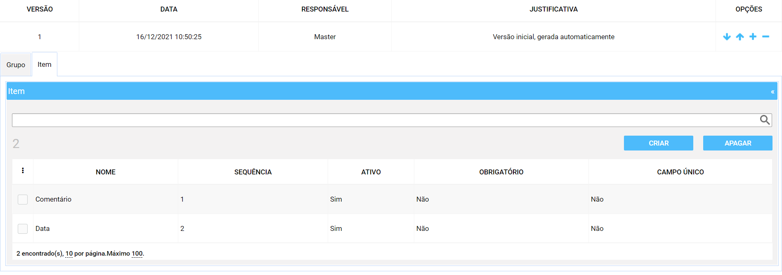Click the up arrow icon in Opções
Image resolution: width=782 pixels, height=275 pixels.
pos(740,37)
